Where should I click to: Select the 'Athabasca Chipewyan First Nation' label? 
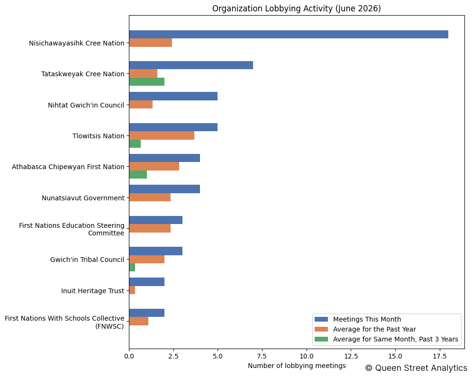68,167
